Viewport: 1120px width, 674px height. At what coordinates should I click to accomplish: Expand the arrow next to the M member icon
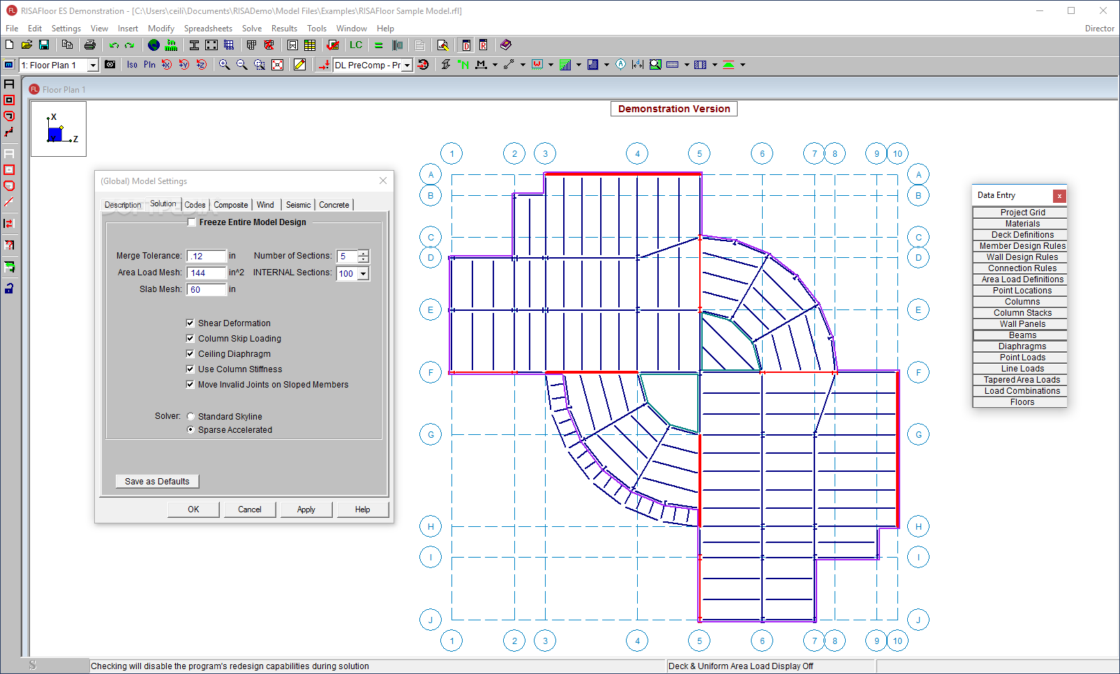pyautogui.click(x=495, y=65)
